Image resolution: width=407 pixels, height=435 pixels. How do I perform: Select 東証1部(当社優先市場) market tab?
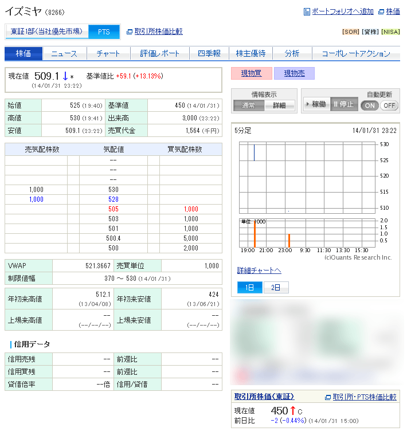point(46,32)
